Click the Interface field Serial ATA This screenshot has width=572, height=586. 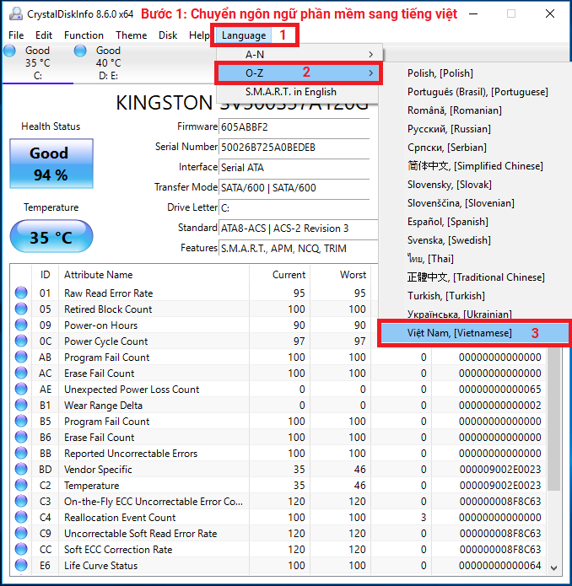pyautogui.click(x=294, y=168)
